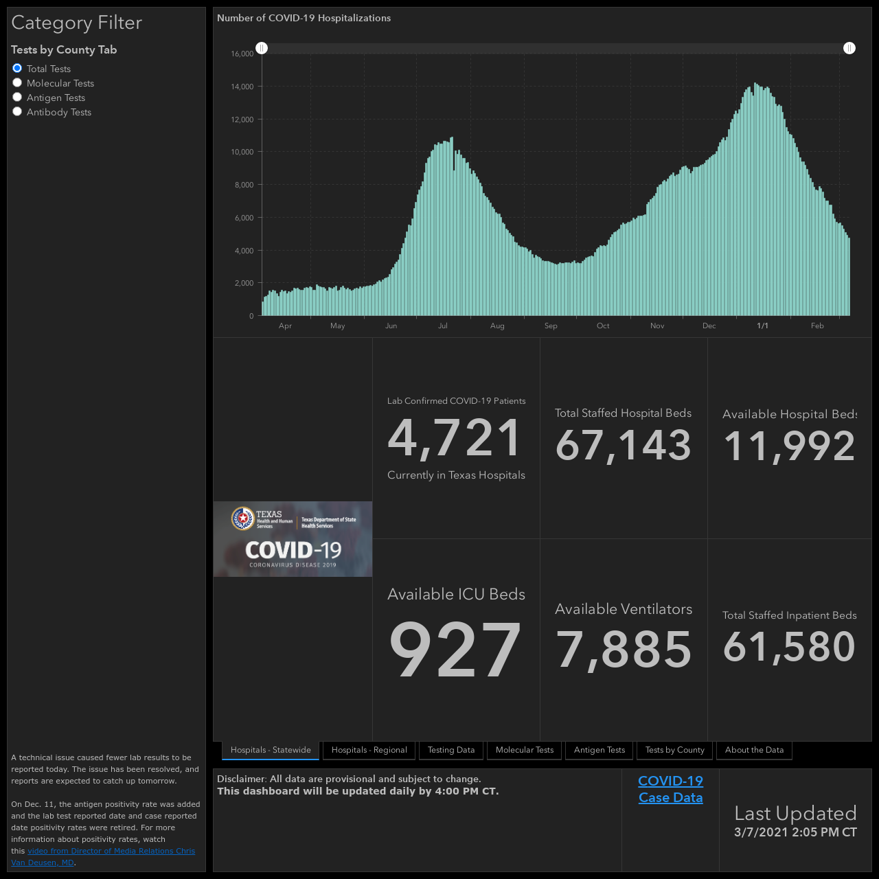
Task: Switch to the Hospitals - Regional tab
Action: pyautogui.click(x=369, y=750)
